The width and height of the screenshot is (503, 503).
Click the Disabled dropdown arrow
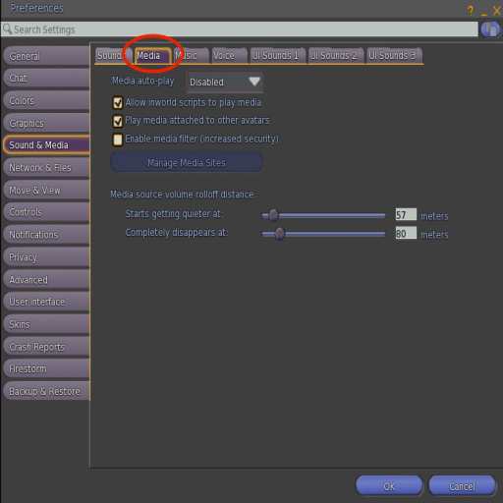pos(254,82)
